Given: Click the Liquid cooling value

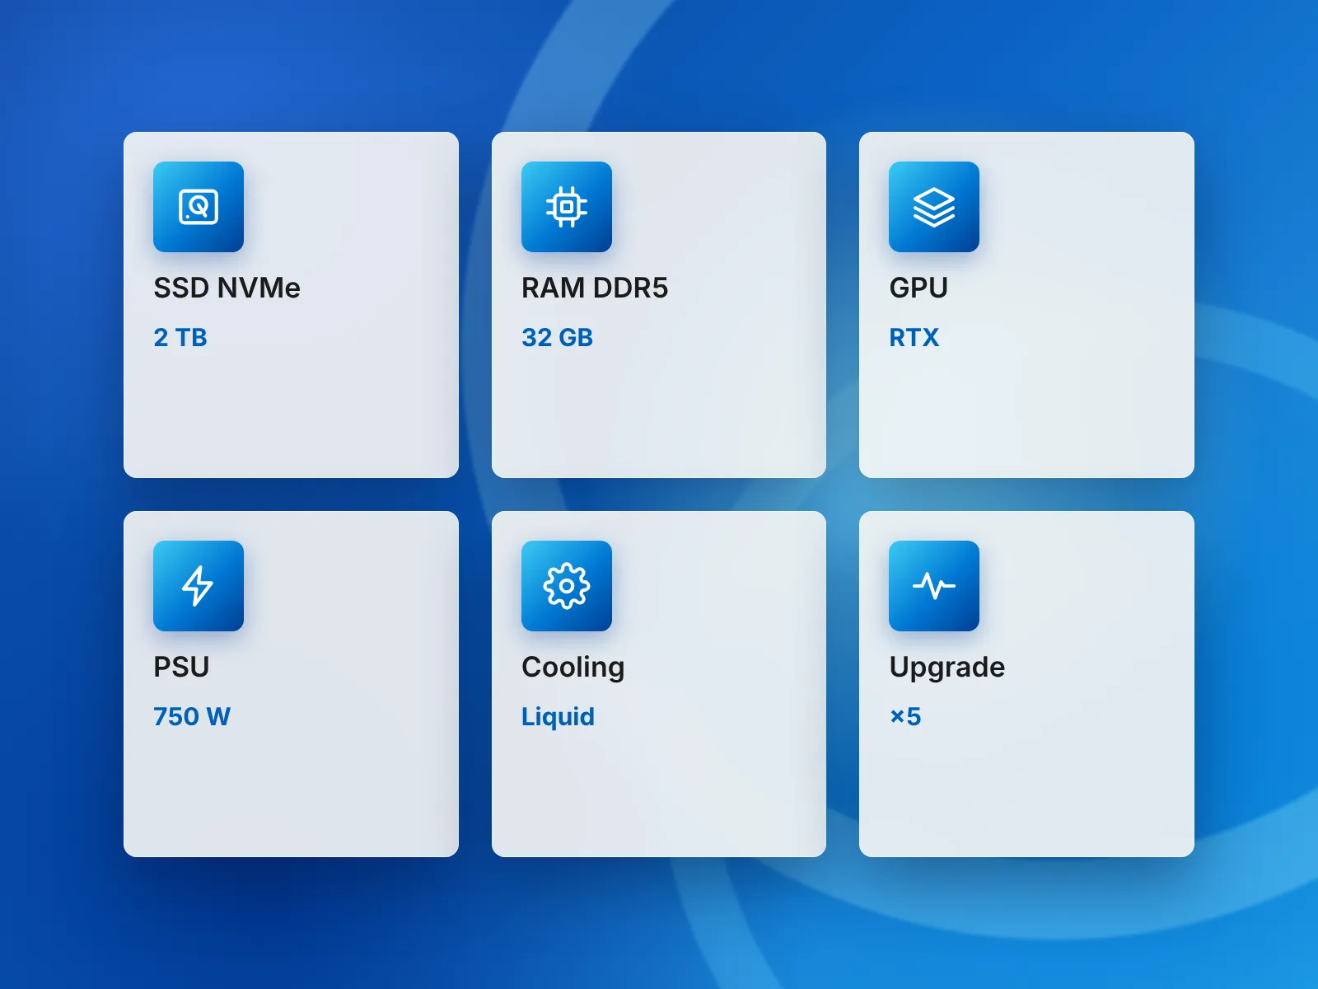Looking at the screenshot, I should pos(558,717).
